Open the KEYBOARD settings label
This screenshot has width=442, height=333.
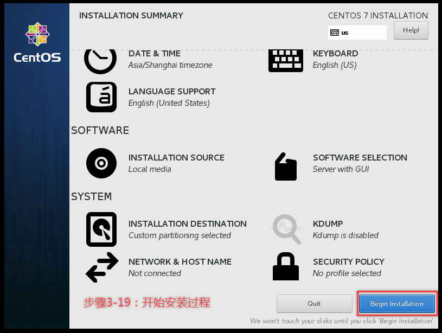336,54
